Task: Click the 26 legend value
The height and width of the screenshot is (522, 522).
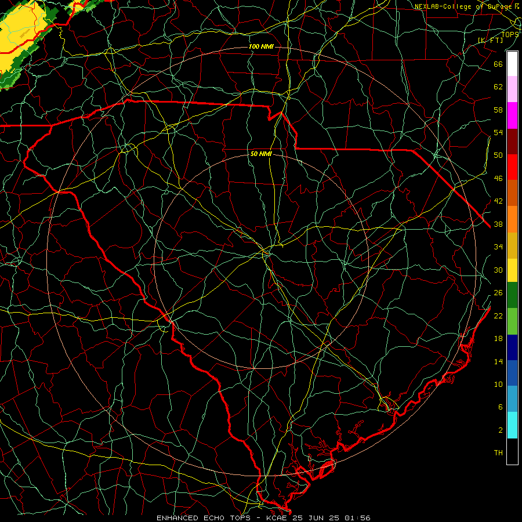Action: pyautogui.click(x=498, y=293)
